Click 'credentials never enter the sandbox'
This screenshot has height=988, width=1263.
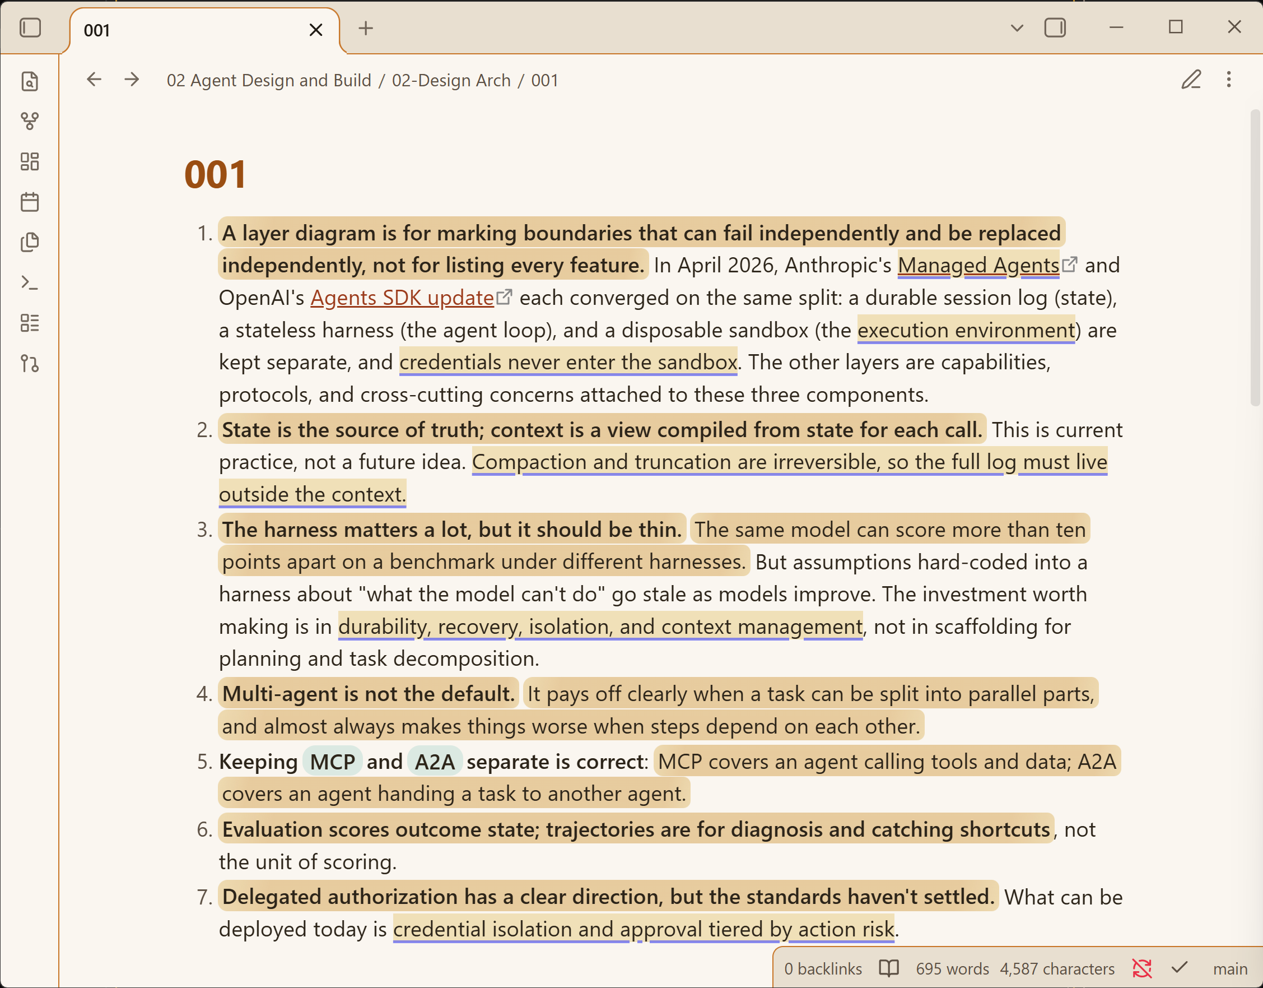click(x=568, y=363)
